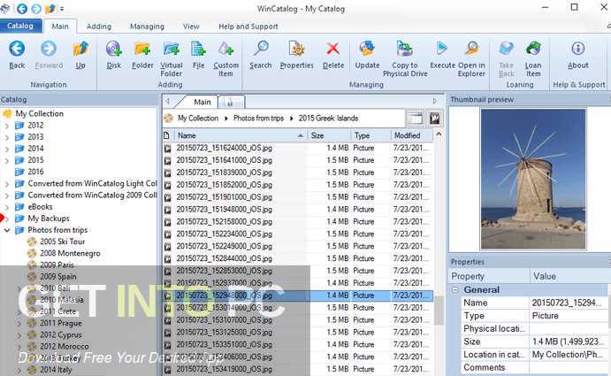Screen dimensions: 611x376
Task: Open in Explorer
Action: click(x=471, y=58)
